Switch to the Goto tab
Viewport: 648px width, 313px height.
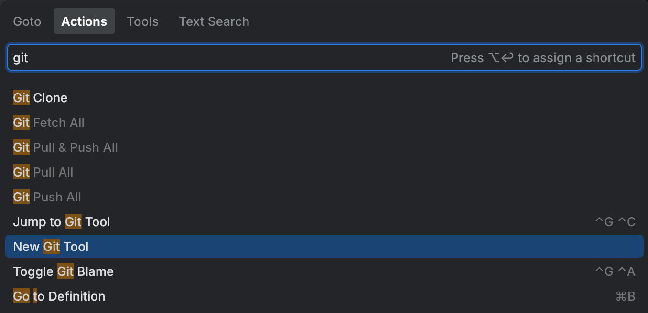click(x=27, y=21)
